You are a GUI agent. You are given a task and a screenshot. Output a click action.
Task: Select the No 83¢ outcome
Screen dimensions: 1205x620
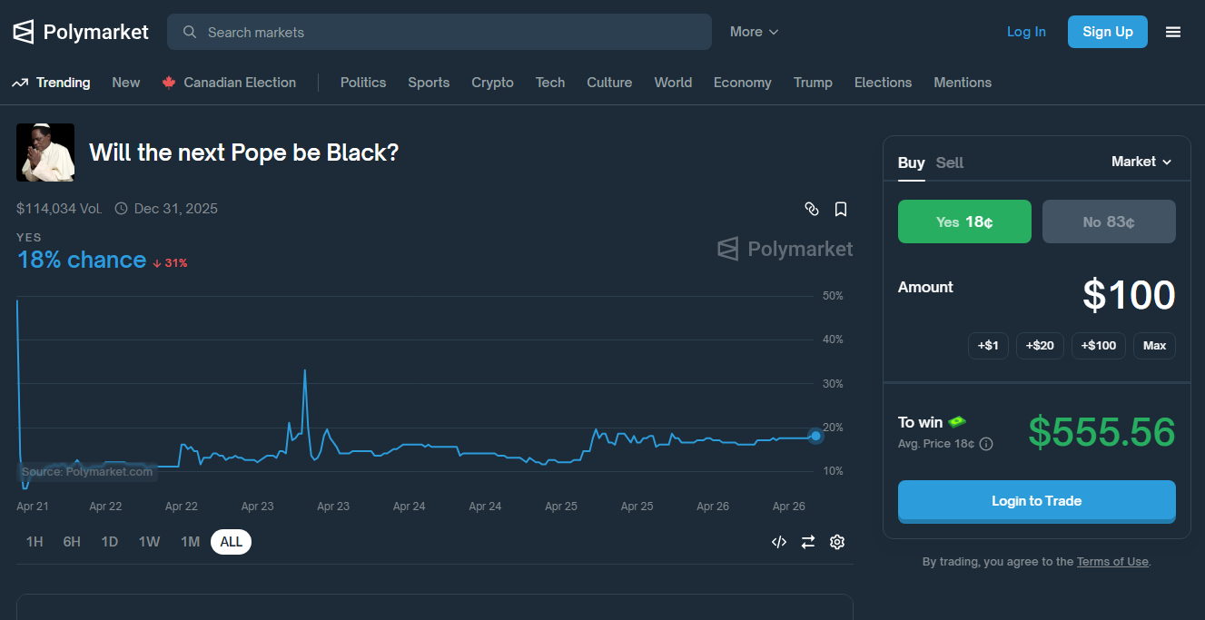1109,221
